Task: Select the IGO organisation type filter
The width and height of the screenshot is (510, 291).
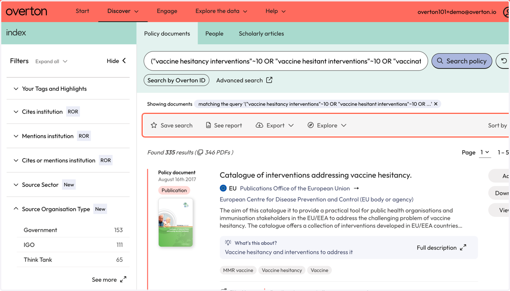Action: click(x=73, y=245)
